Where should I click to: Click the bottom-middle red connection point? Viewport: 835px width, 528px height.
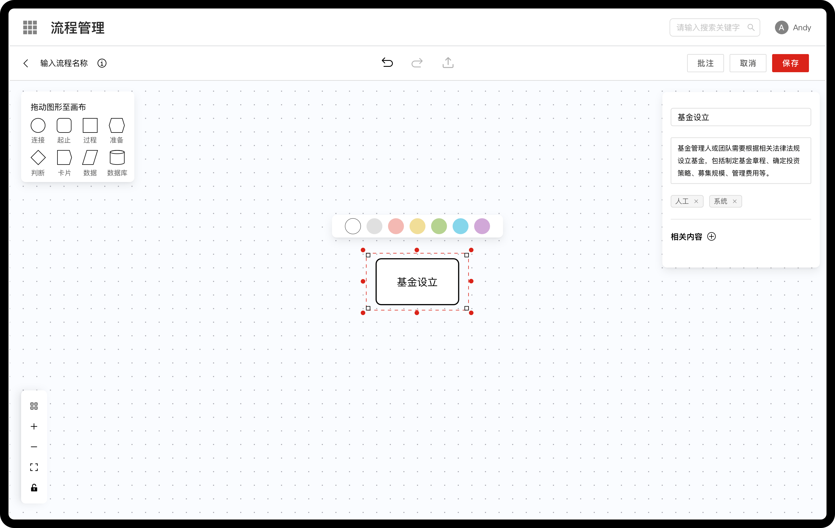point(417,313)
